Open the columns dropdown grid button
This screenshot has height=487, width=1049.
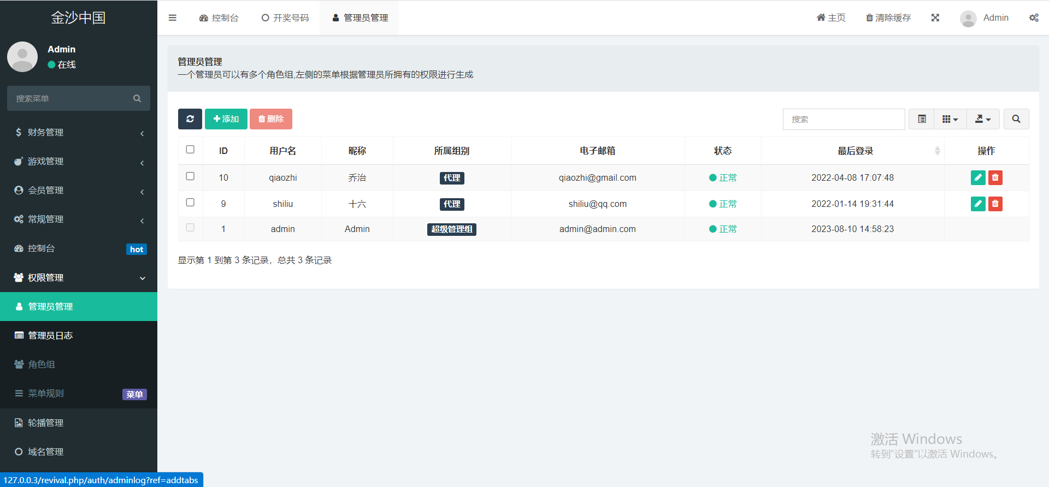click(x=950, y=119)
